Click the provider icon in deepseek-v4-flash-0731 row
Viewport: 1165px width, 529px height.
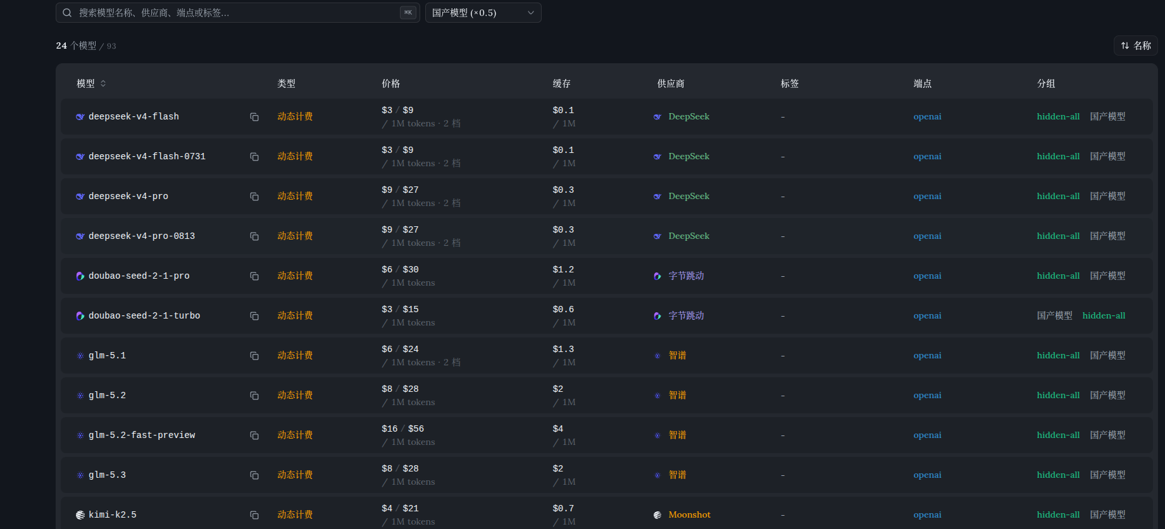pyautogui.click(x=657, y=157)
